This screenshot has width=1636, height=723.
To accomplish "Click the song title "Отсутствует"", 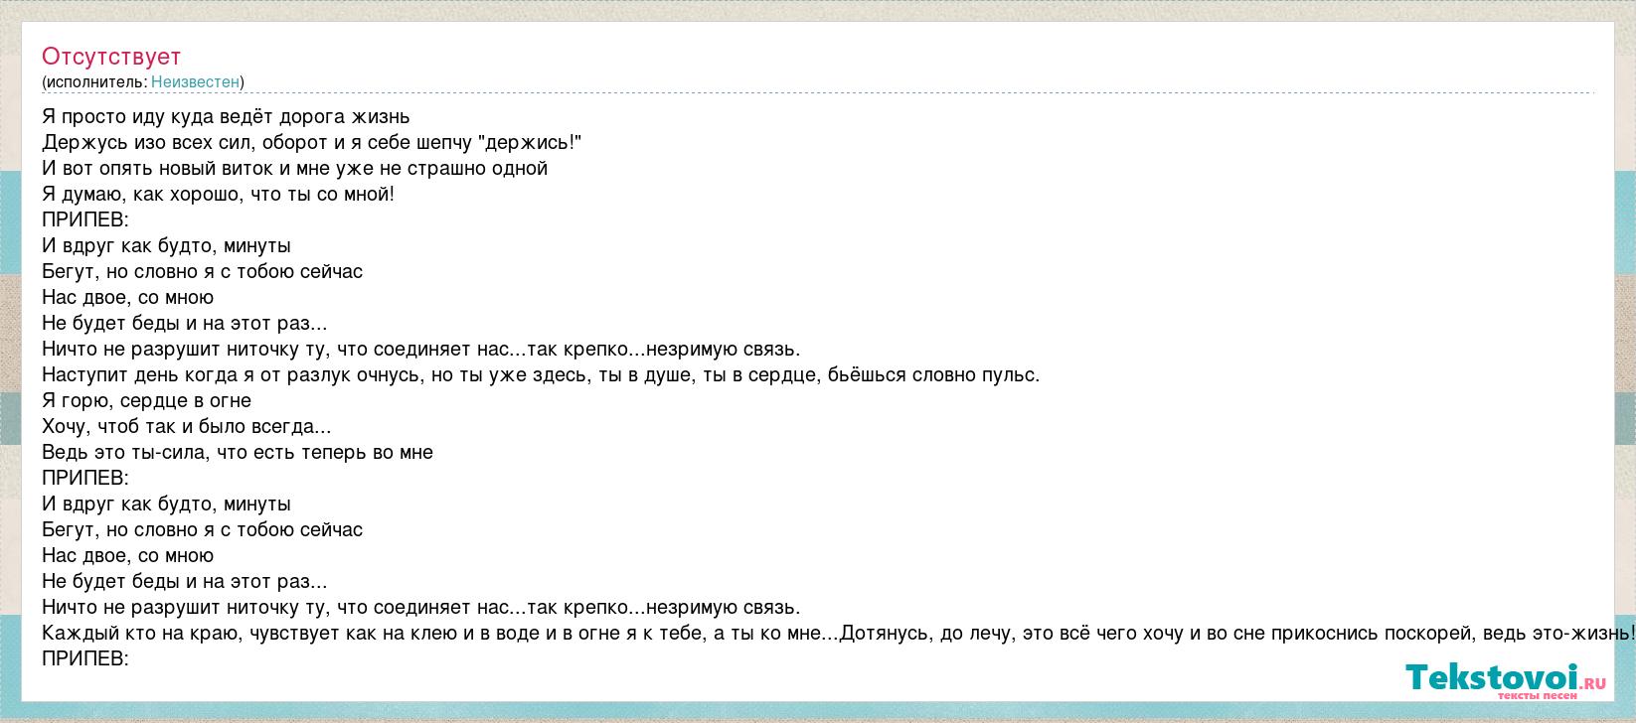I will 111,57.
